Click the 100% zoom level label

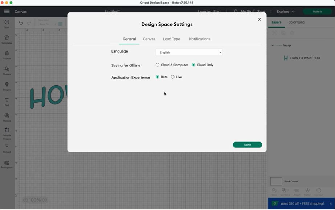35,200
